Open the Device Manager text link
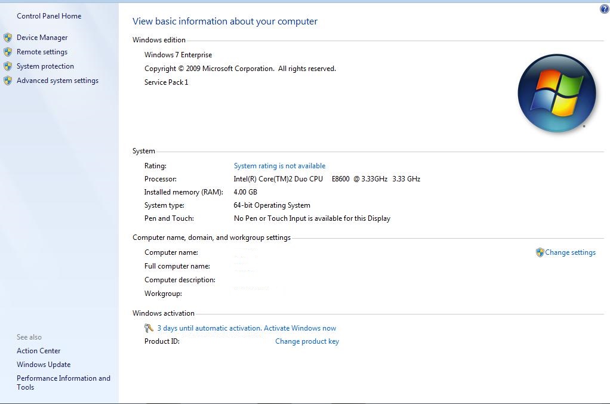This screenshot has height=404, width=610. [42, 38]
